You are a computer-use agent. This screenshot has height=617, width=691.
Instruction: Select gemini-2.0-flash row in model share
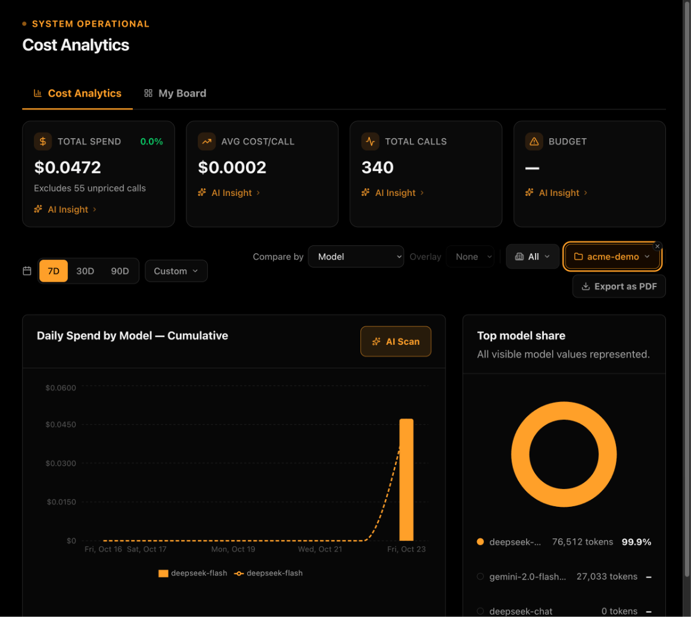point(564,577)
